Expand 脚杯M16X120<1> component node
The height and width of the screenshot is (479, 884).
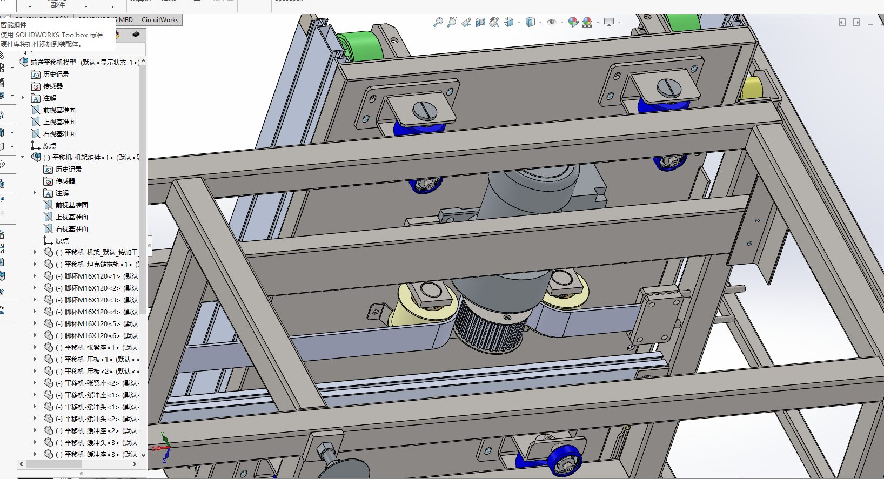pos(35,276)
